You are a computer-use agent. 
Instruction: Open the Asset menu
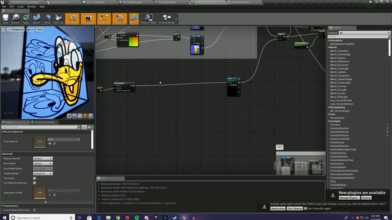point(20,7)
